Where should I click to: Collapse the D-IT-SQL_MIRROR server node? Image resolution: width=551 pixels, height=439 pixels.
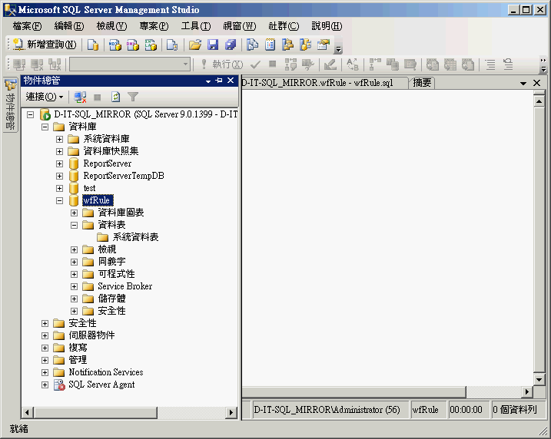click(x=31, y=114)
